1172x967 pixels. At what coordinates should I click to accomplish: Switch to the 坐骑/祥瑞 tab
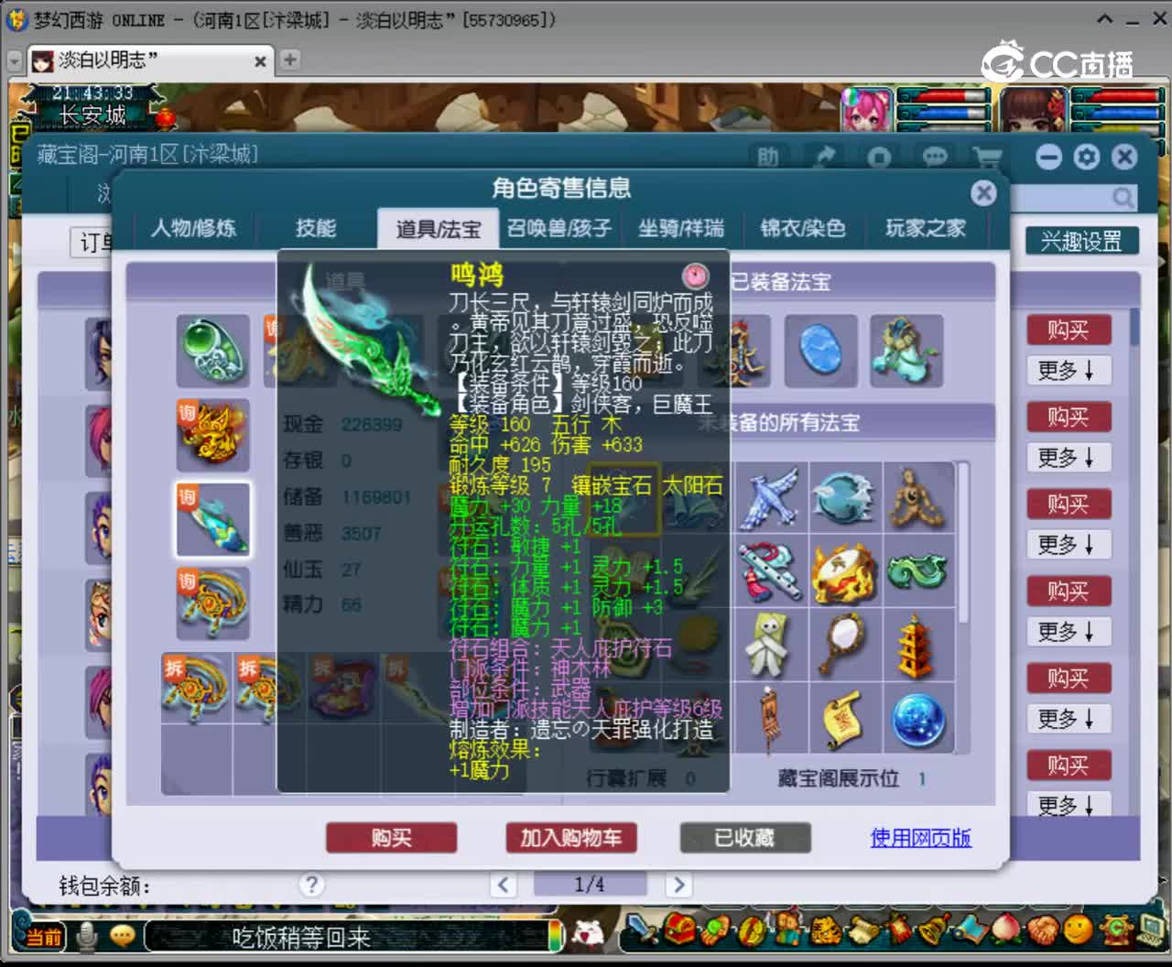(681, 228)
